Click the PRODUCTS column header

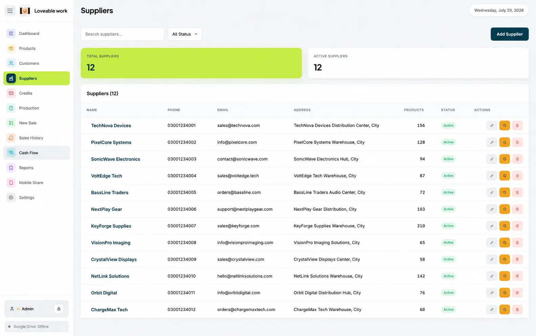[414, 110]
